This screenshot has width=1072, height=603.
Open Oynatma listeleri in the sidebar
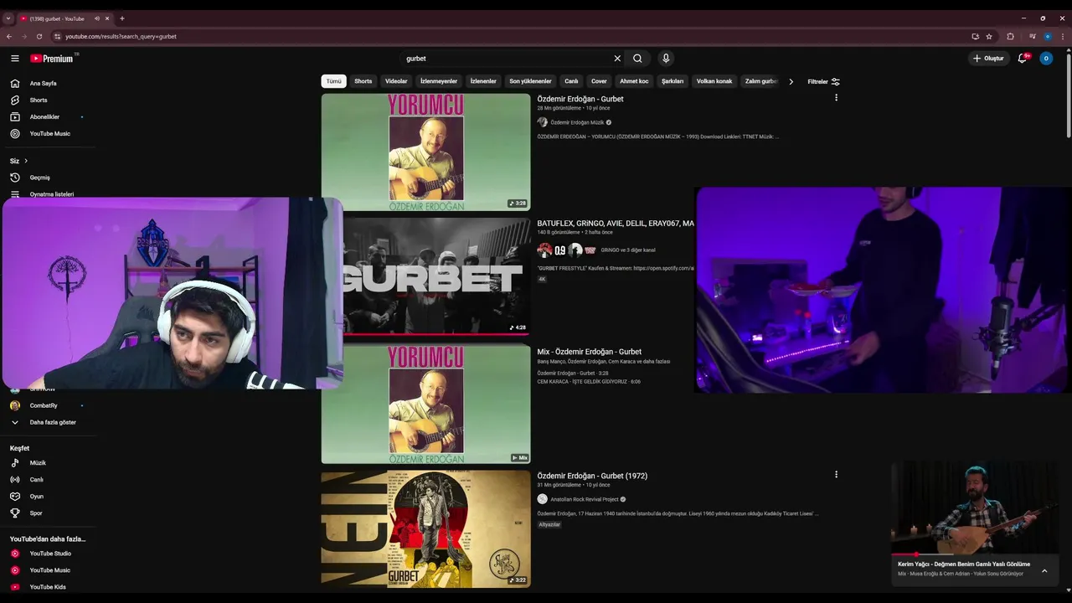click(x=52, y=194)
